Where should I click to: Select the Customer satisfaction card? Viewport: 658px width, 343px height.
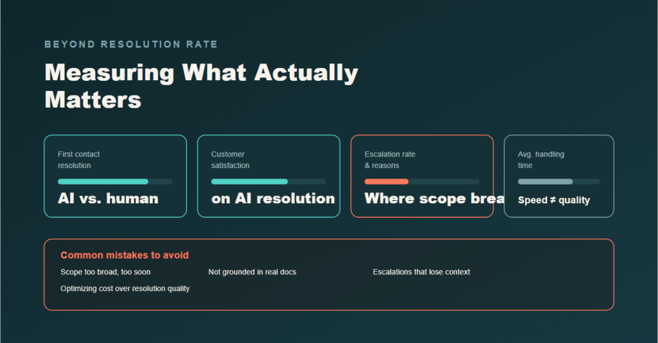269,176
